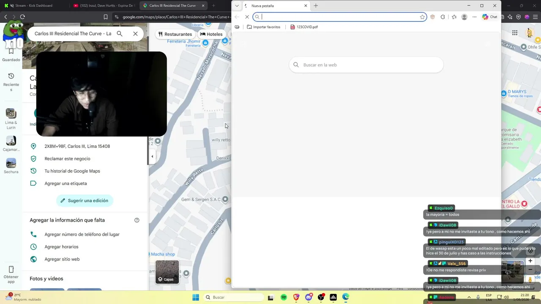
Task: Go back in the Brave browser
Action: click(x=5, y=17)
